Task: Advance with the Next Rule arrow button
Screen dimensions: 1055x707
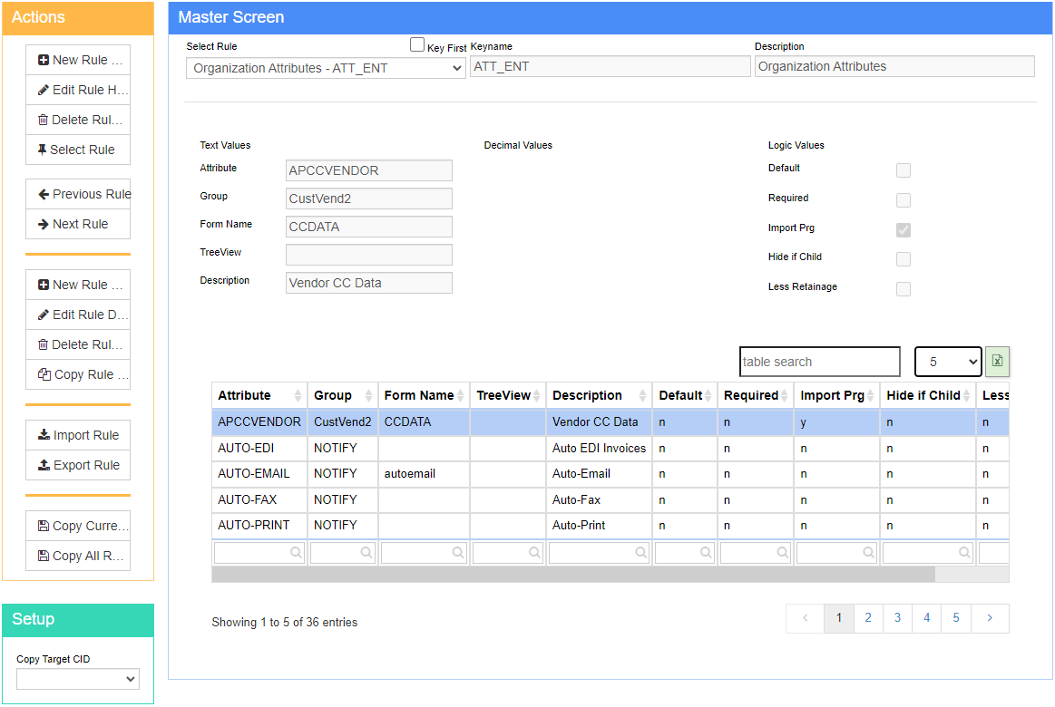Action: point(78,224)
